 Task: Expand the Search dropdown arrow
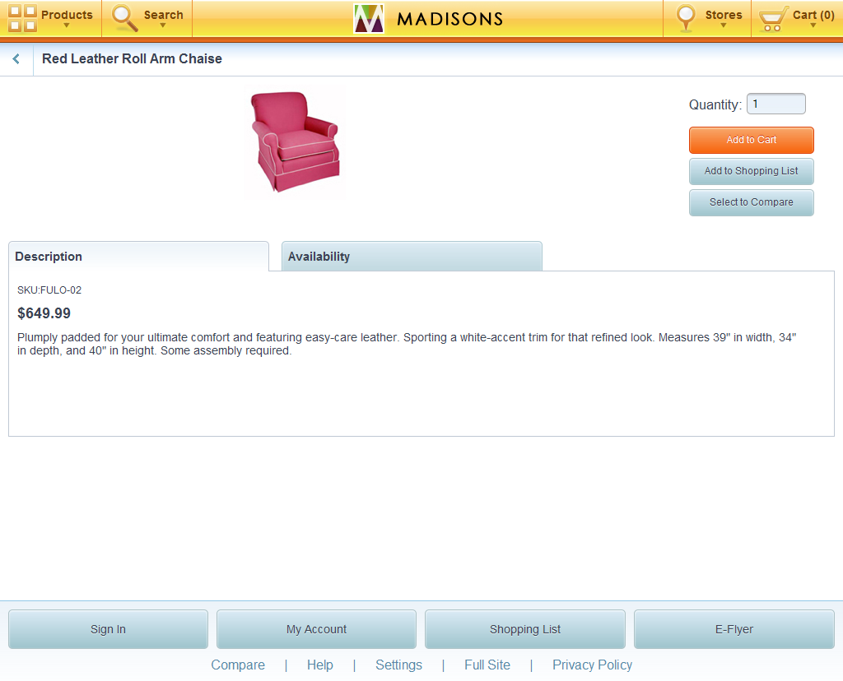(164, 26)
